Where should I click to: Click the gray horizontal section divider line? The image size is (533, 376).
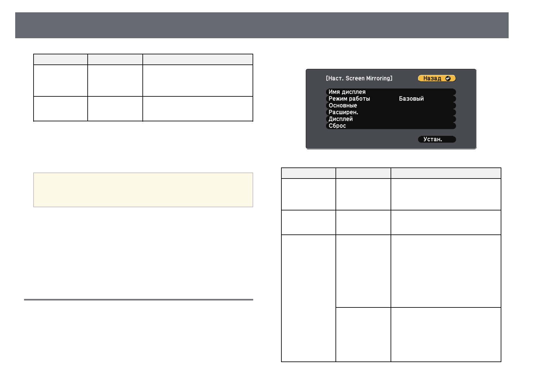[139, 300]
